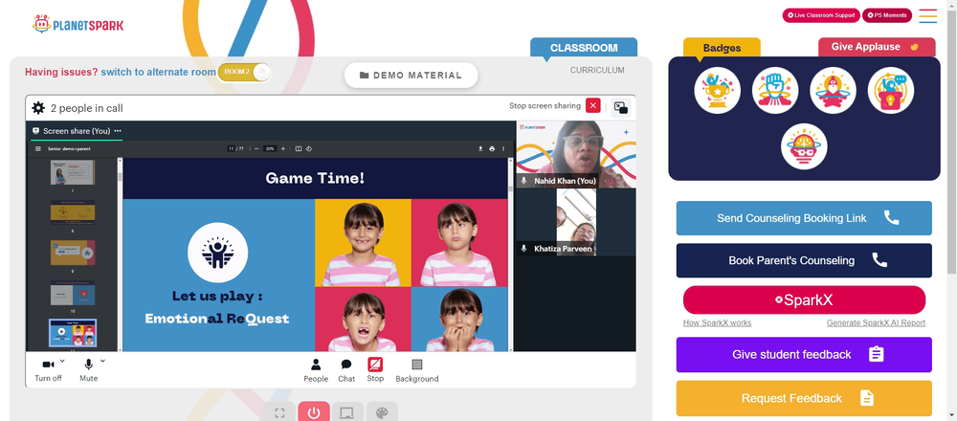Open How SparkX works link
This screenshot has height=421, width=957.
point(717,322)
